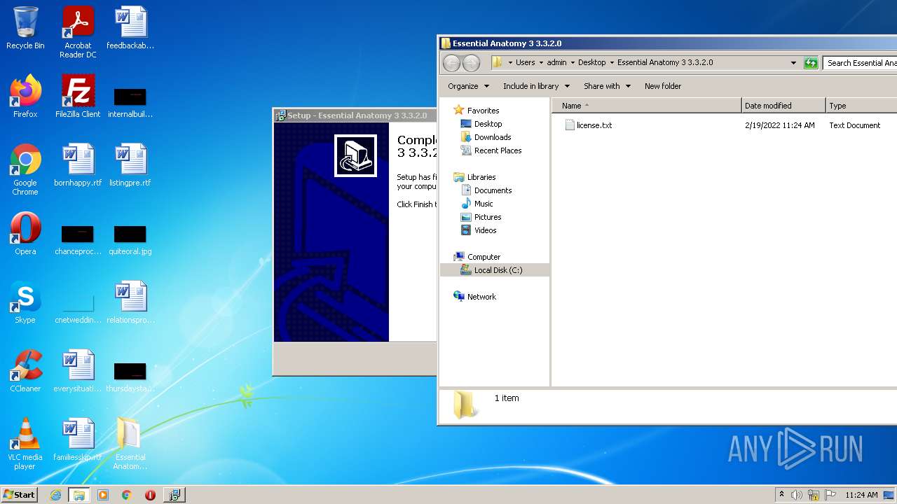Click the Setup installer taskbar button
The height and width of the screenshot is (504, 897).
(174, 495)
